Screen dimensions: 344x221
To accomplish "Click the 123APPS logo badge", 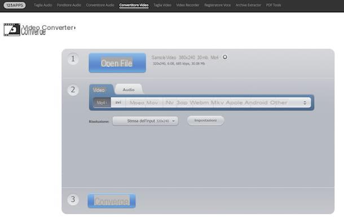I will click(15, 5).
